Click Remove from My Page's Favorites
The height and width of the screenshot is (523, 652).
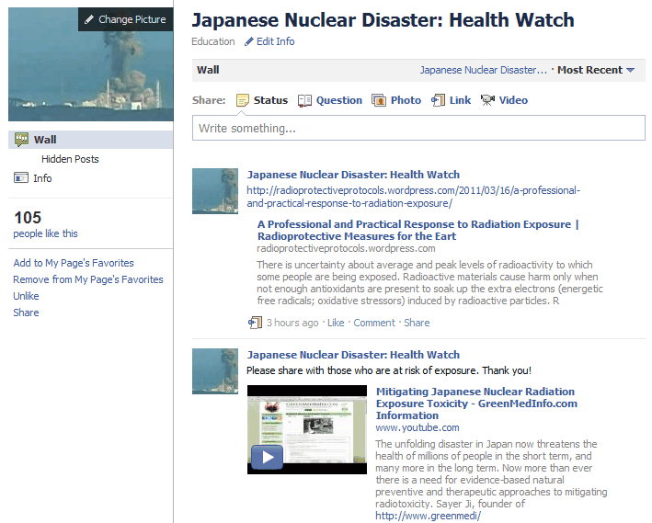[x=88, y=279]
